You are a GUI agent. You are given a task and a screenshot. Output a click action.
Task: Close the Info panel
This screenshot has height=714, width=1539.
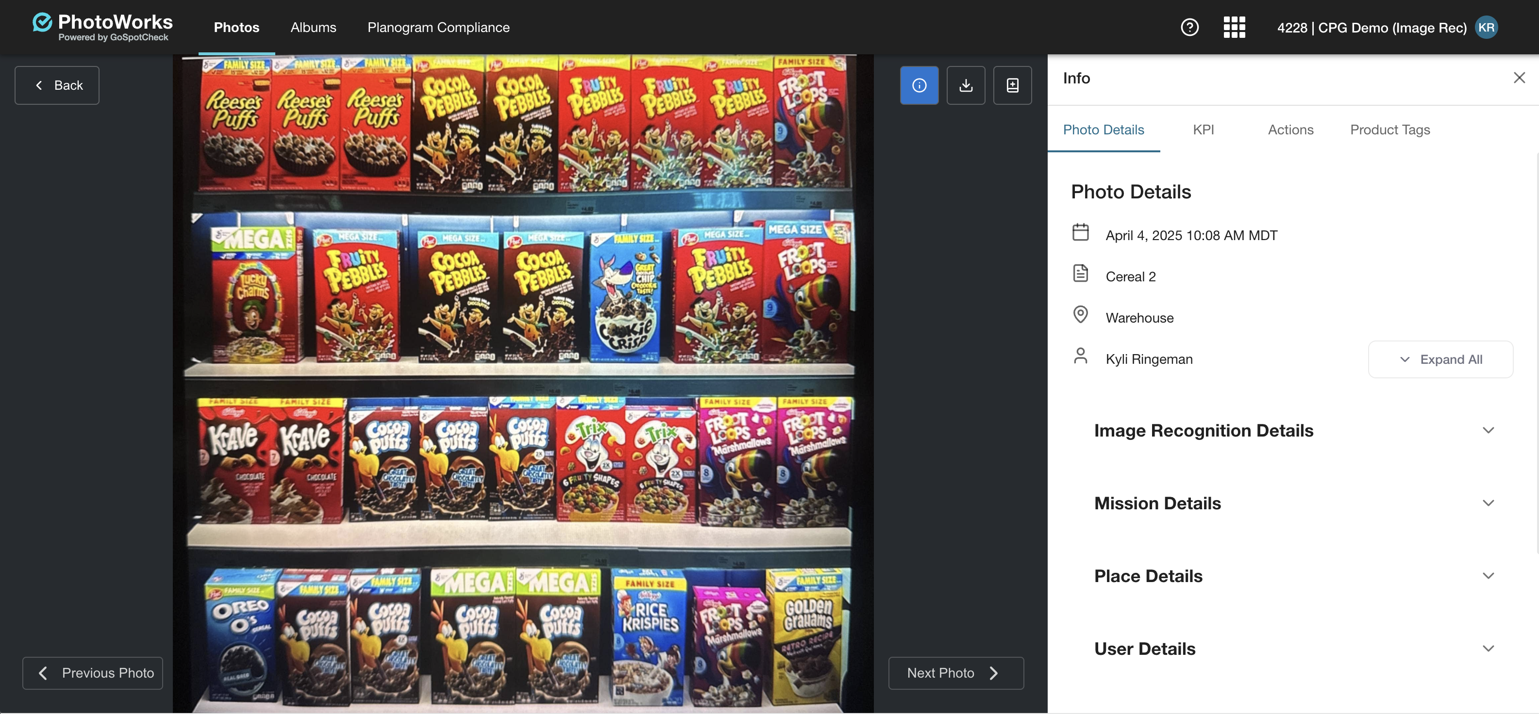1519,78
